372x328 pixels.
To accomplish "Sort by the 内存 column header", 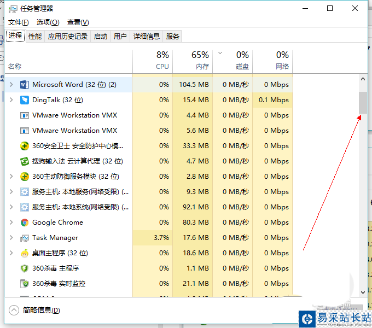I will pos(193,61).
